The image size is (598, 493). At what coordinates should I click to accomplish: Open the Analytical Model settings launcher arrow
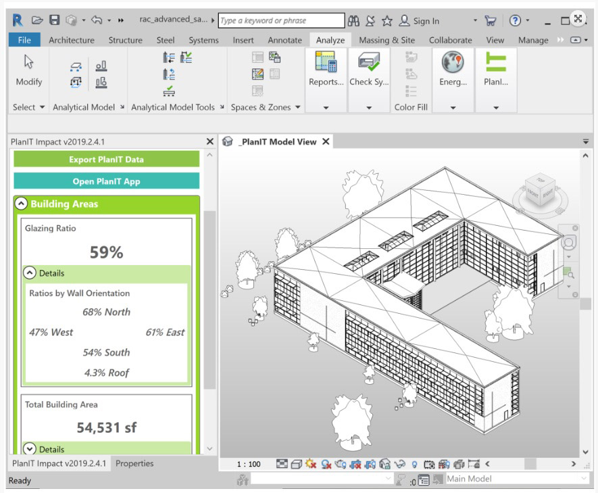[x=122, y=108]
